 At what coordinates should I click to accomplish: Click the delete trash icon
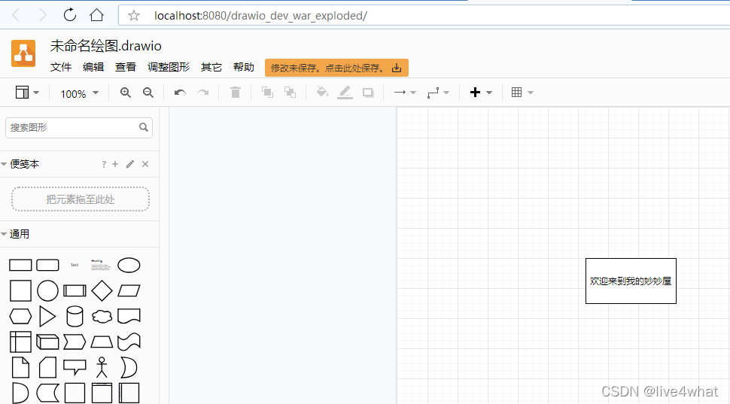point(236,92)
